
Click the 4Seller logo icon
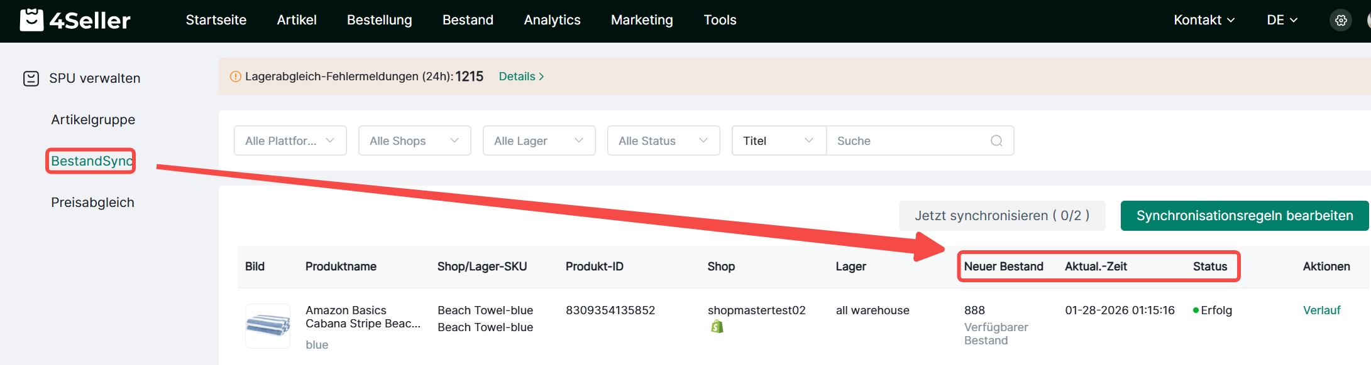coord(31,19)
